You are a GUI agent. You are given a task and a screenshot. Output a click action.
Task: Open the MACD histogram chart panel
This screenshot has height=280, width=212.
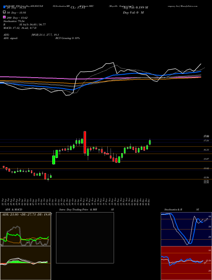(25, 263)
